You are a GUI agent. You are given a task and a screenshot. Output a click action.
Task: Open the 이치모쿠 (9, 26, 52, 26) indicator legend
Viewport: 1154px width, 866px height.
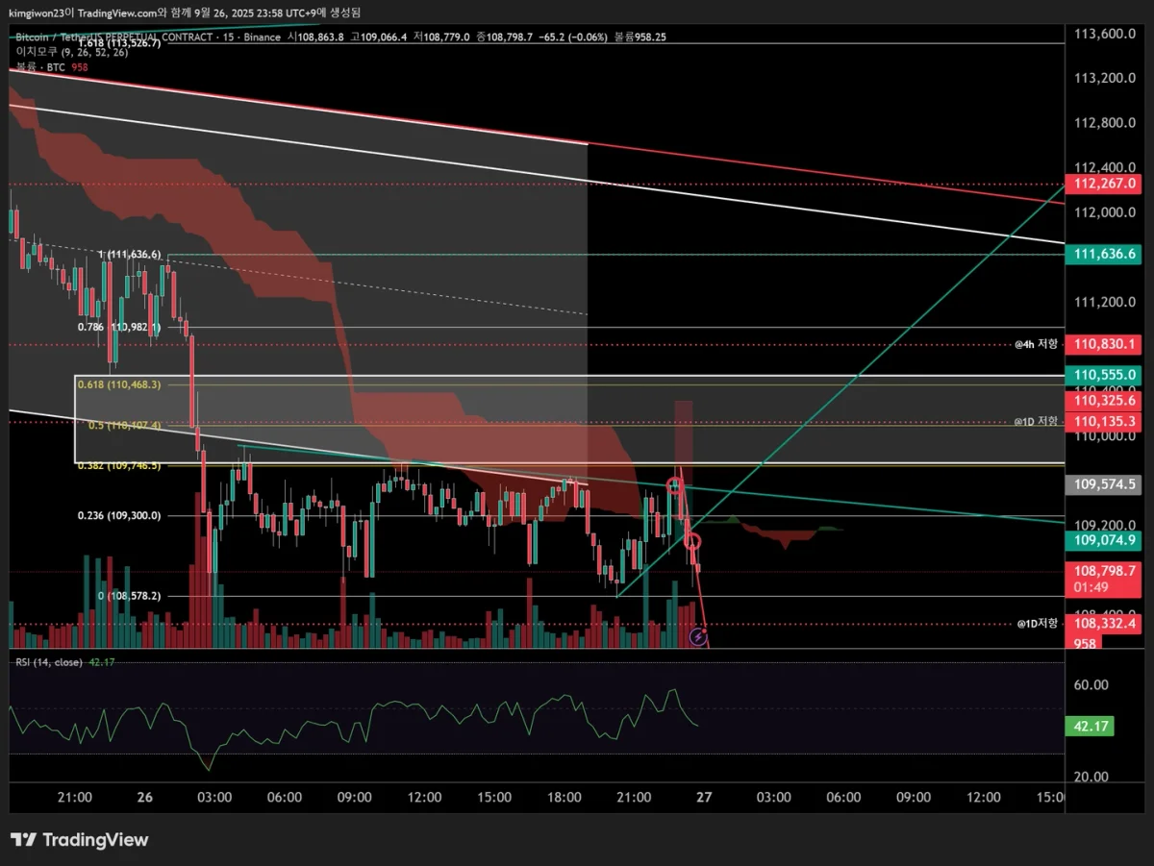(71, 54)
